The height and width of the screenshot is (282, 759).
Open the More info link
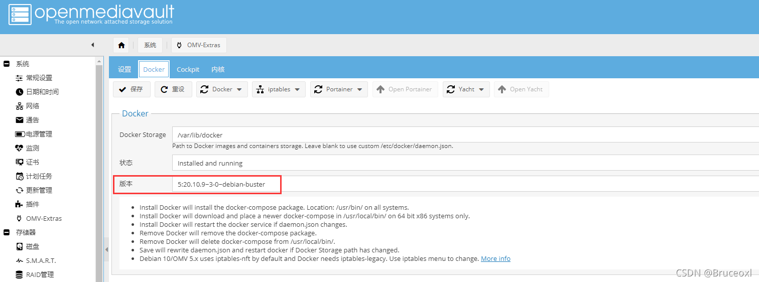[495, 258]
